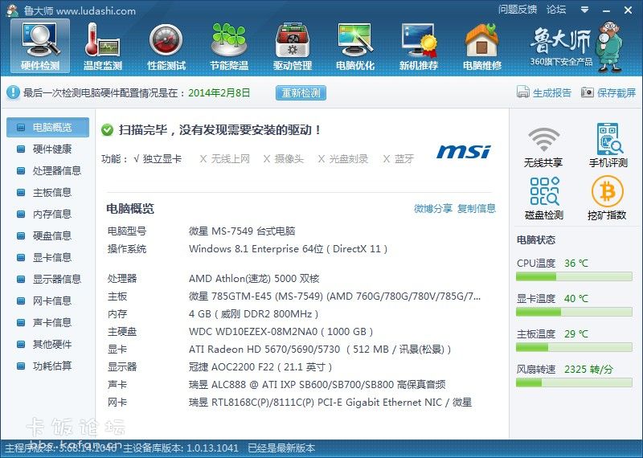Image resolution: width=643 pixels, height=458 pixels.
Task: Select 硬件健康 in the sidebar
Action: (x=48, y=149)
